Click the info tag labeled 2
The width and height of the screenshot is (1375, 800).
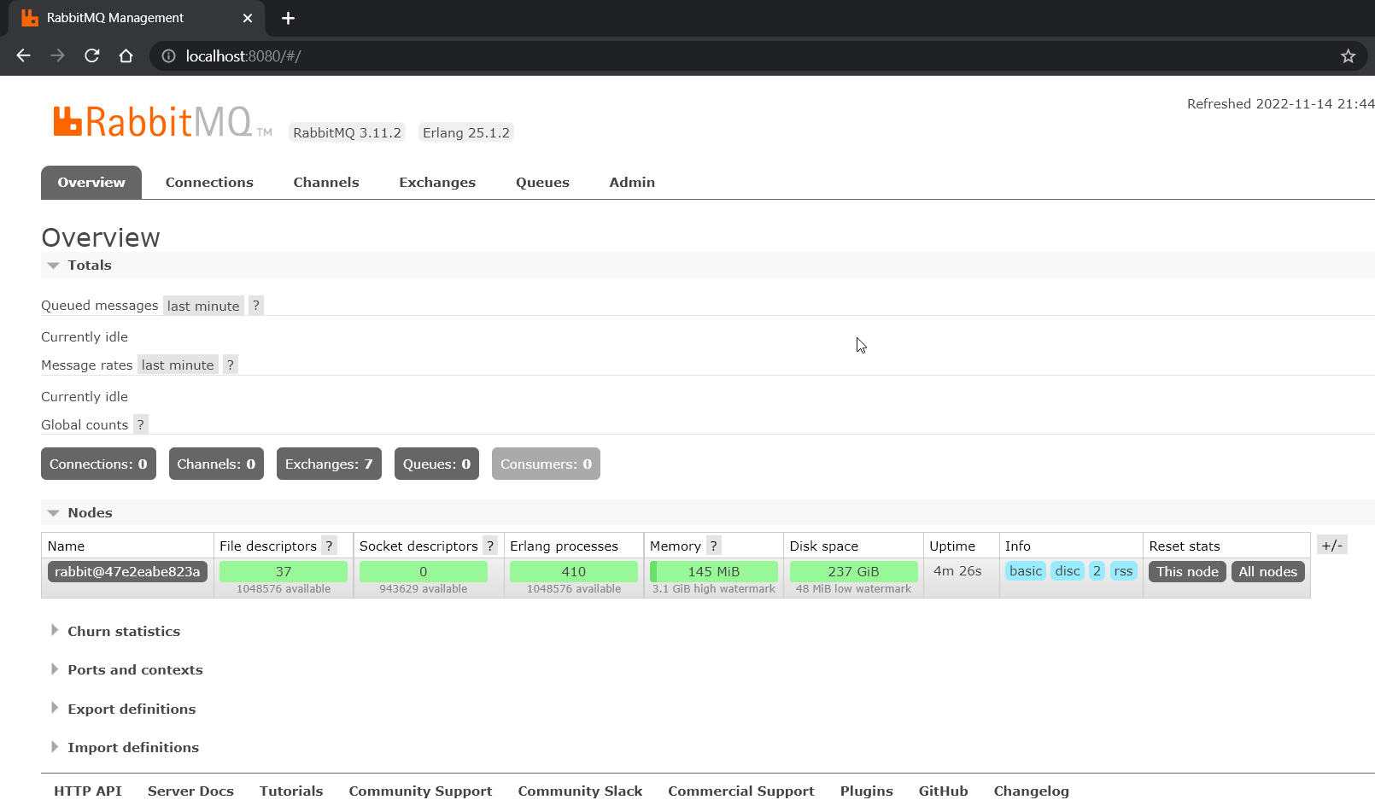point(1097,571)
